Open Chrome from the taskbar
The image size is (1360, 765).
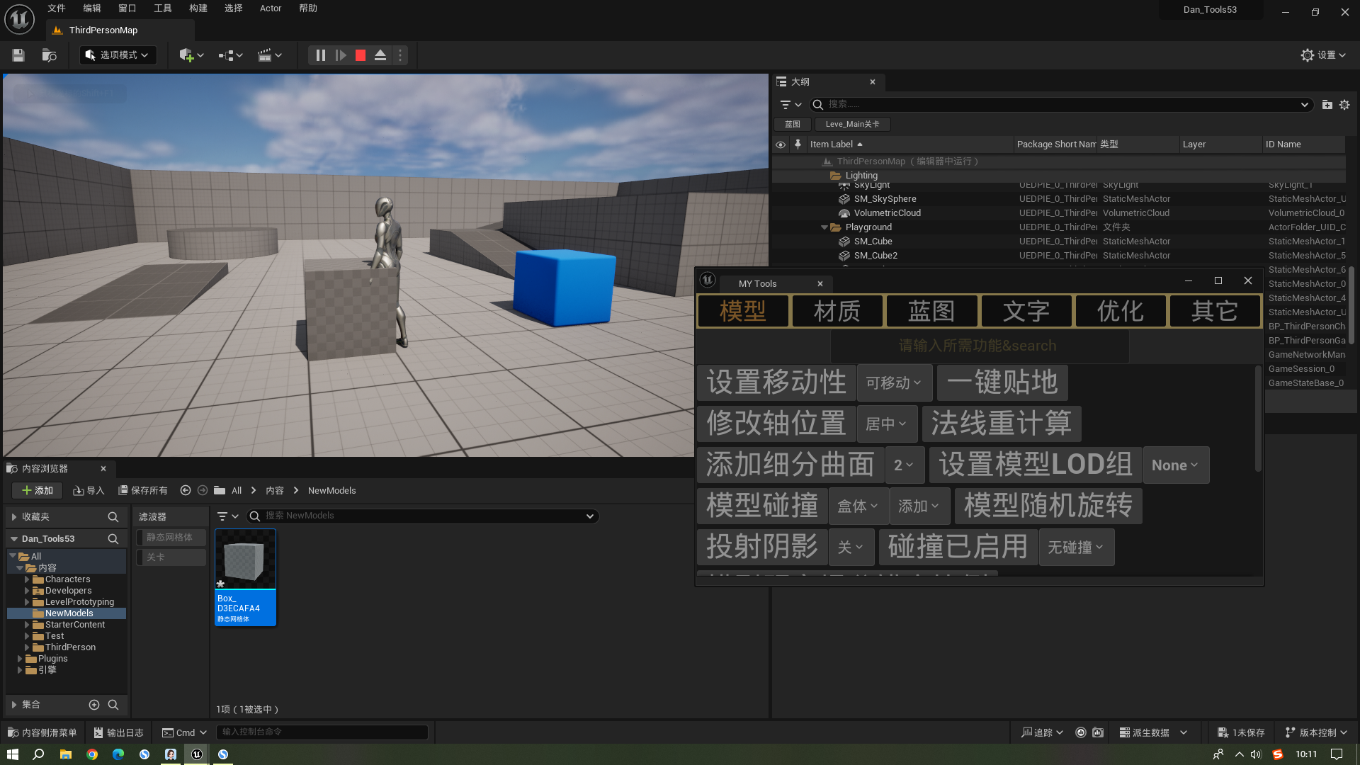(92, 754)
